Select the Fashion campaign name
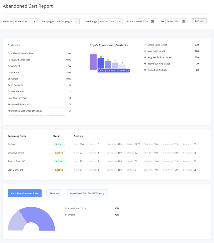 click(12, 144)
